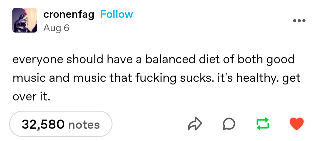318x141 pixels.
Task: Toggle the green reblog icon
Action: tap(263, 124)
